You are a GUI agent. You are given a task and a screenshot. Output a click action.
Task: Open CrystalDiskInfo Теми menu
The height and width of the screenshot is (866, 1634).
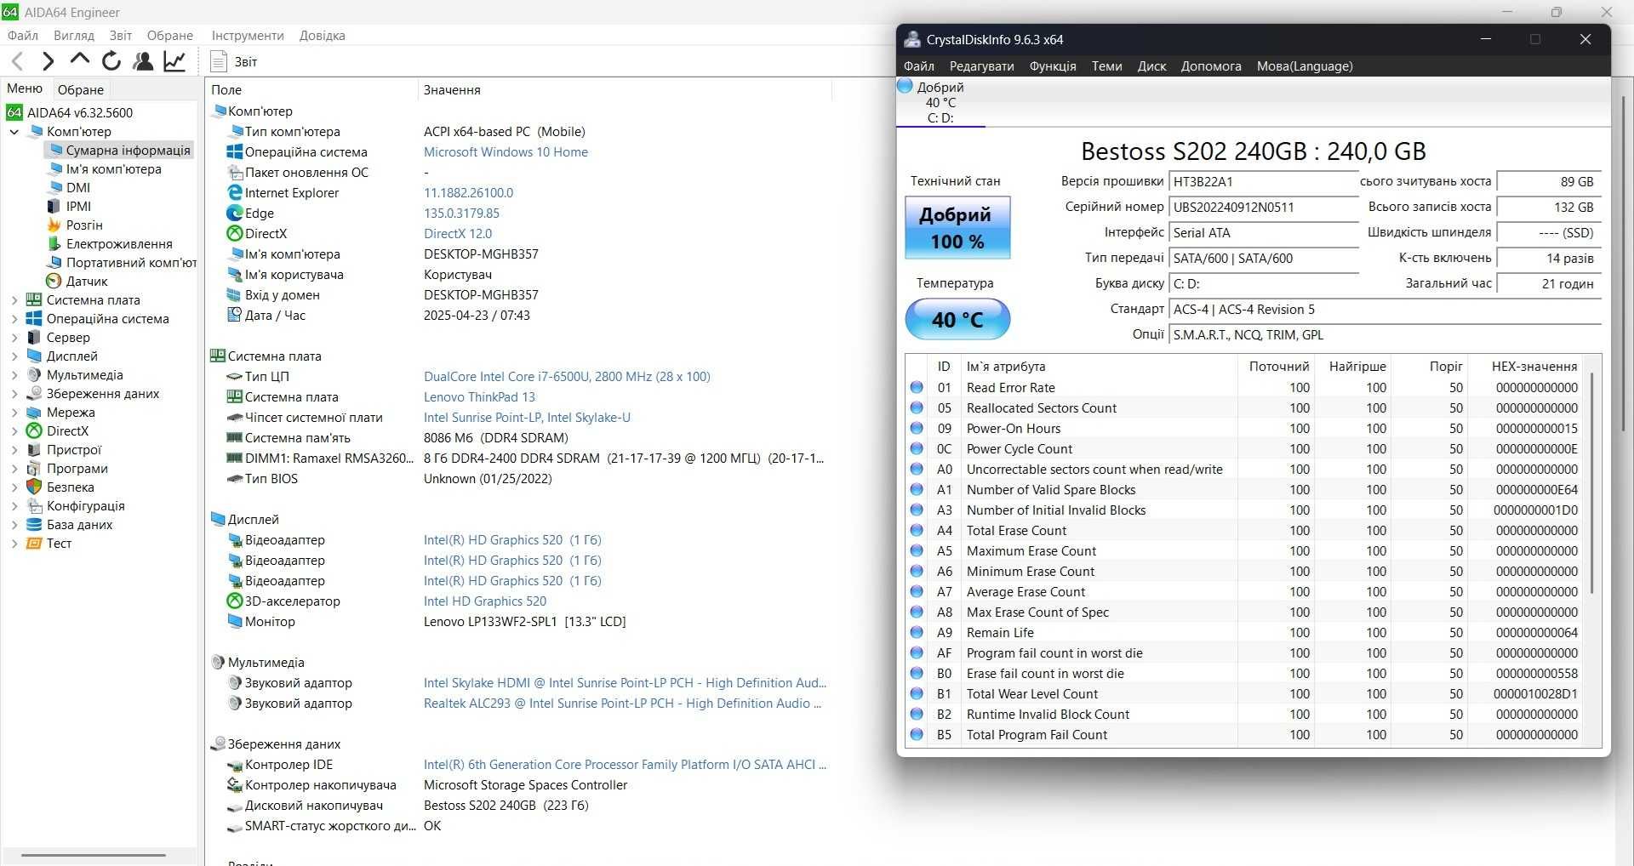tap(1106, 66)
